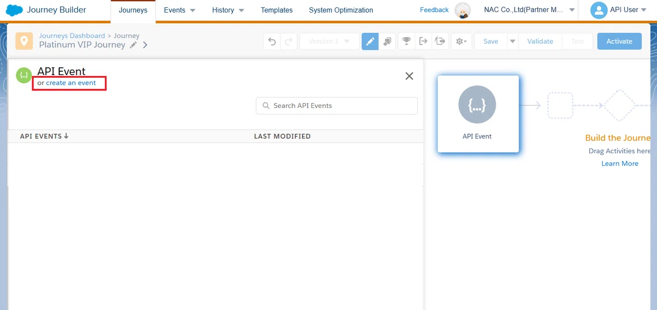Click the green API Event panel icon
Image resolution: width=657 pixels, height=310 pixels.
tap(24, 76)
